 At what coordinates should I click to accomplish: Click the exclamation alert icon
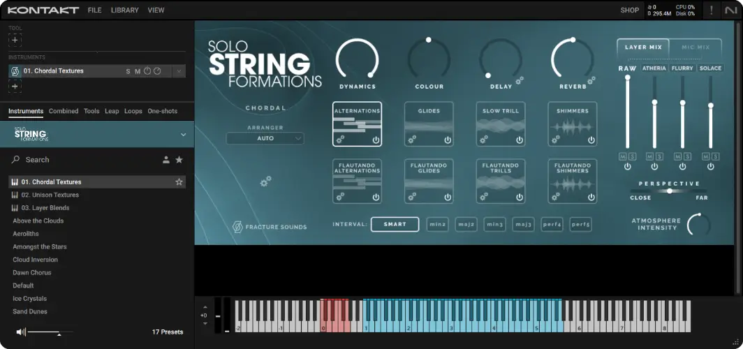[712, 10]
